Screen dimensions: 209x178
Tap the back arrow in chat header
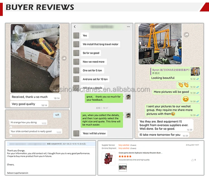pos(75,27)
